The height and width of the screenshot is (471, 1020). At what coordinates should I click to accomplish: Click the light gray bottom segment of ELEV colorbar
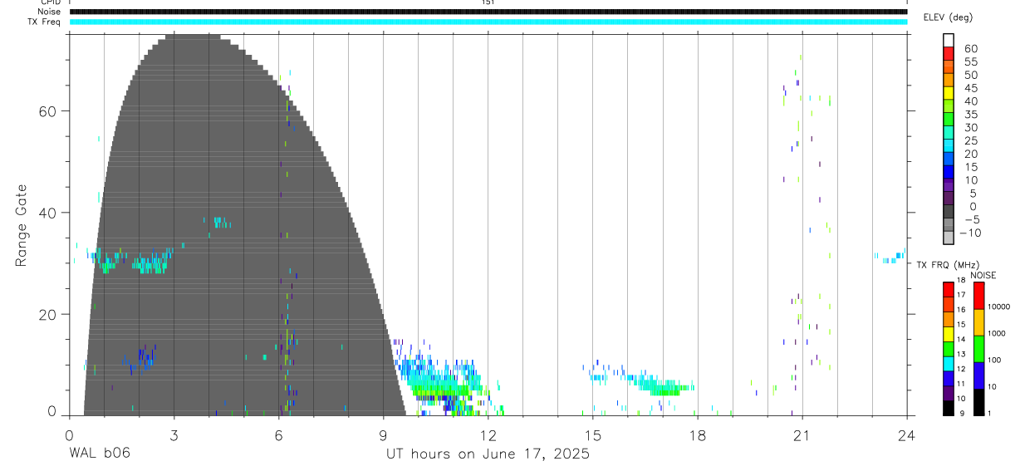click(949, 238)
